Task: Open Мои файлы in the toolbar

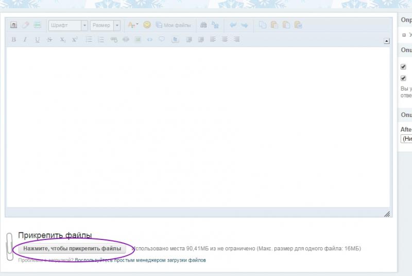Action: pyautogui.click(x=174, y=25)
